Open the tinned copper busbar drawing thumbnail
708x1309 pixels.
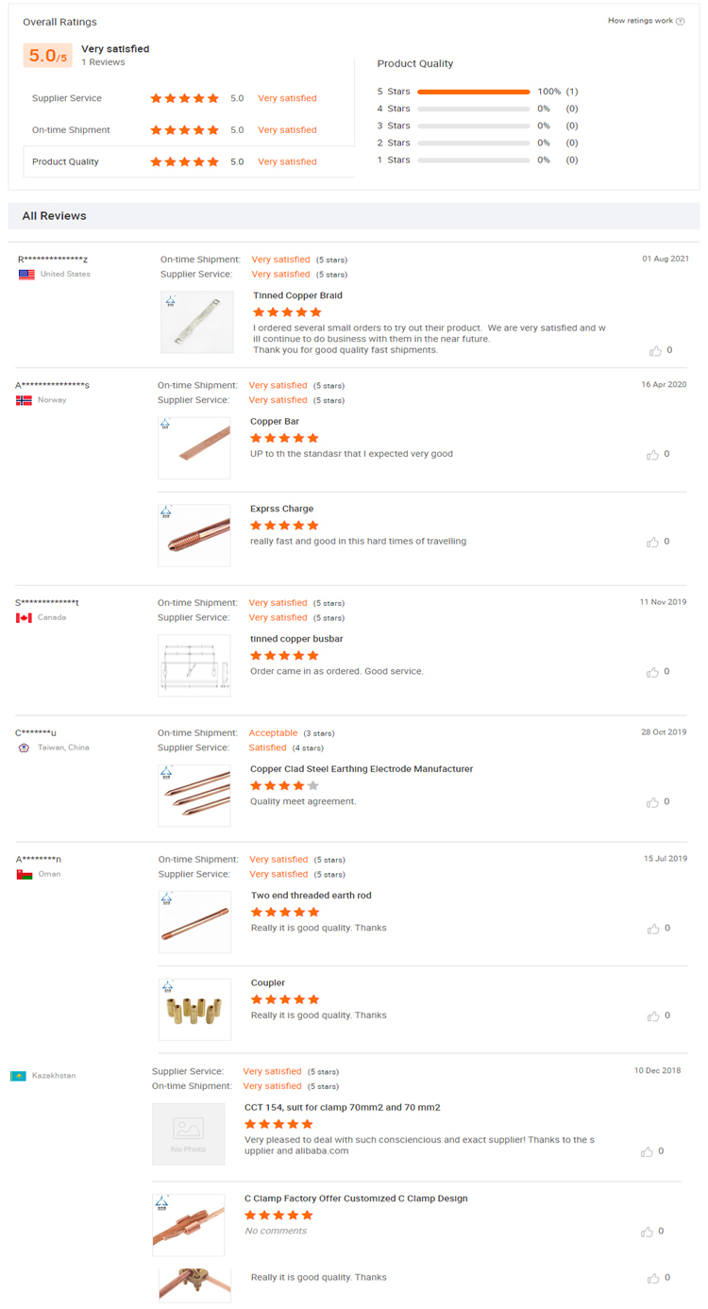194,665
